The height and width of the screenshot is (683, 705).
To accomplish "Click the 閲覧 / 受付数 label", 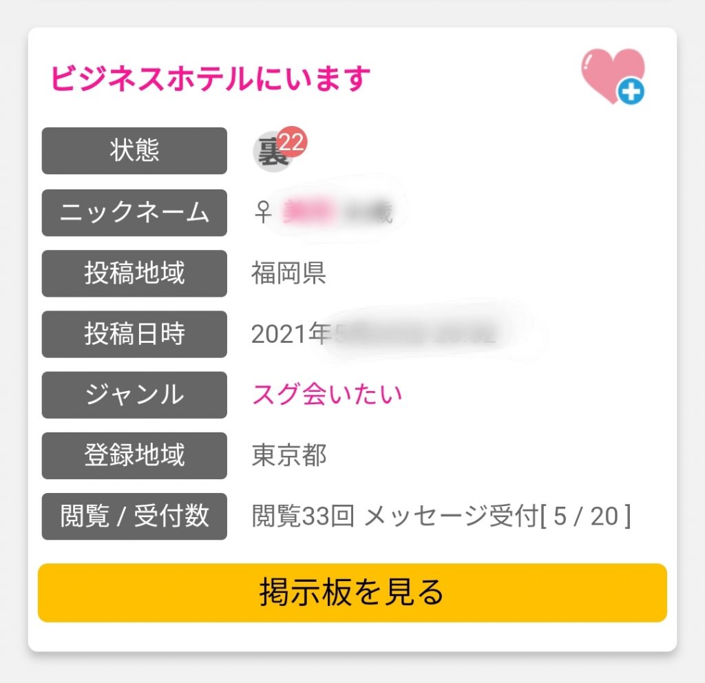I will pyautogui.click(x=134, y=516).
